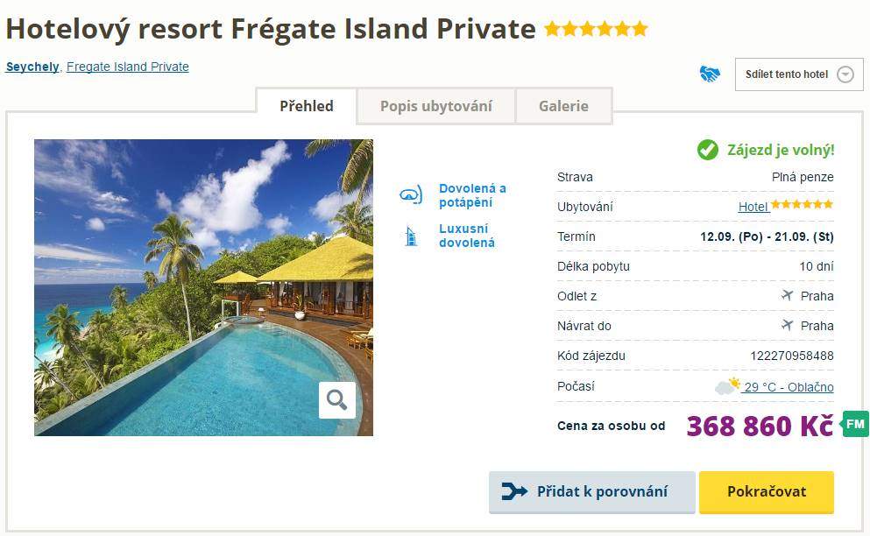Click the airplane icon next to Odlet z
The image size is (870, 536).
tap(787, 295)
